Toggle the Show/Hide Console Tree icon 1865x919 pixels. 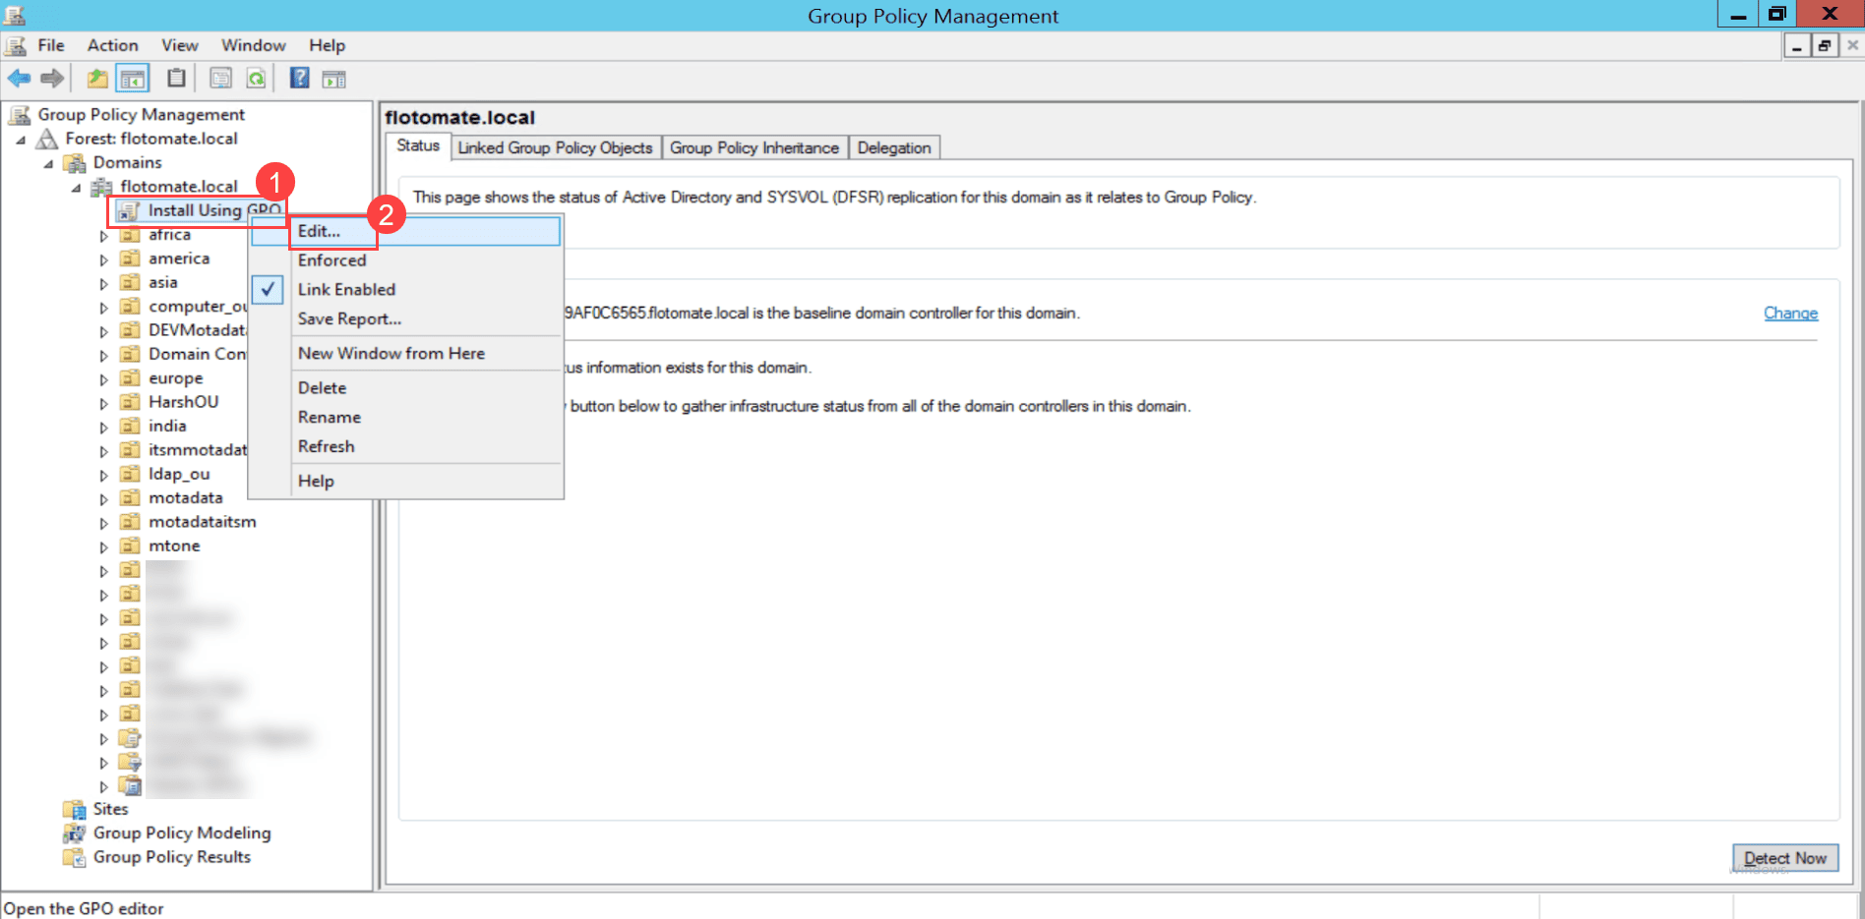[133, 79]
